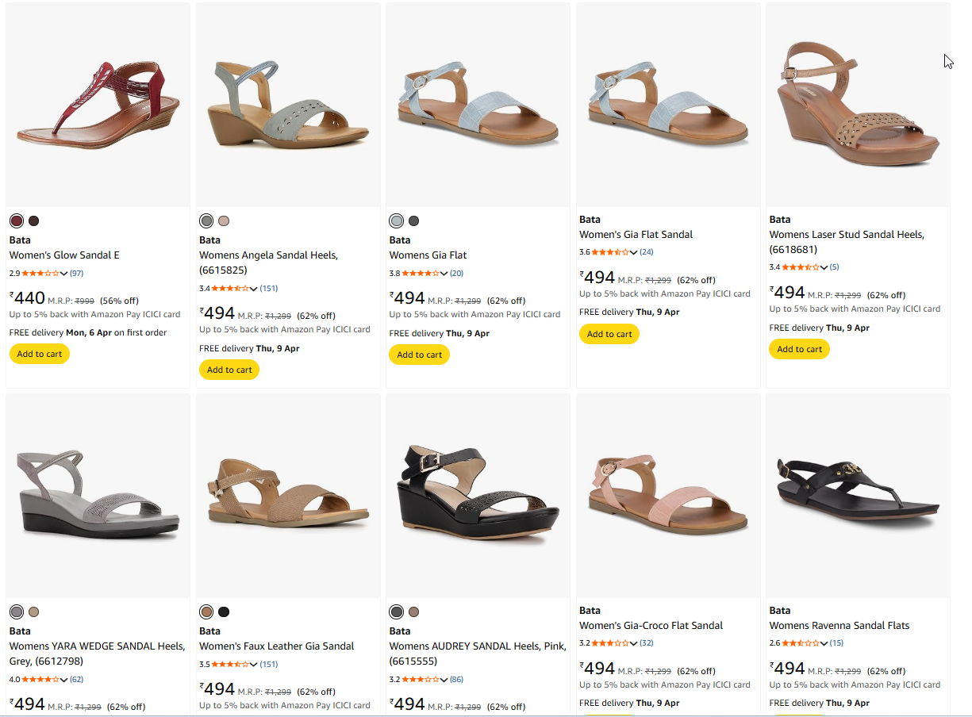This screenshot has height=717, width=972.
Task: Select the maroon color swatch for Glow Sandal E
Action: tap(17, 221)
